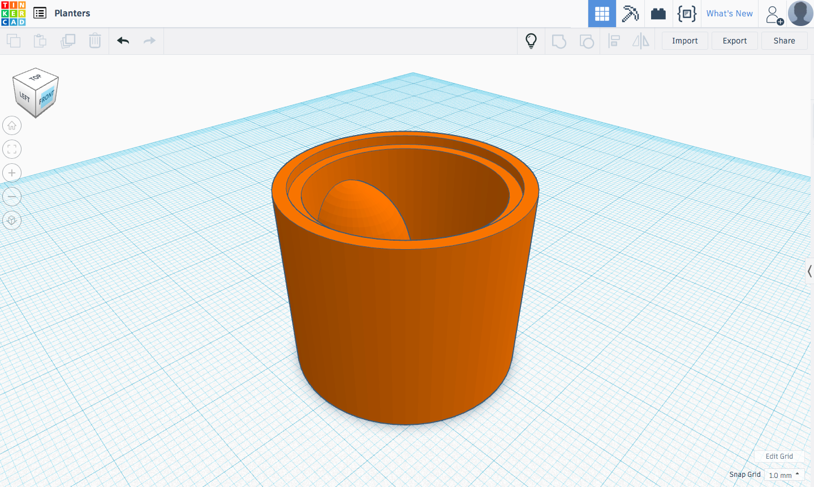Reset the camera to home view

[x=12, y=125]
